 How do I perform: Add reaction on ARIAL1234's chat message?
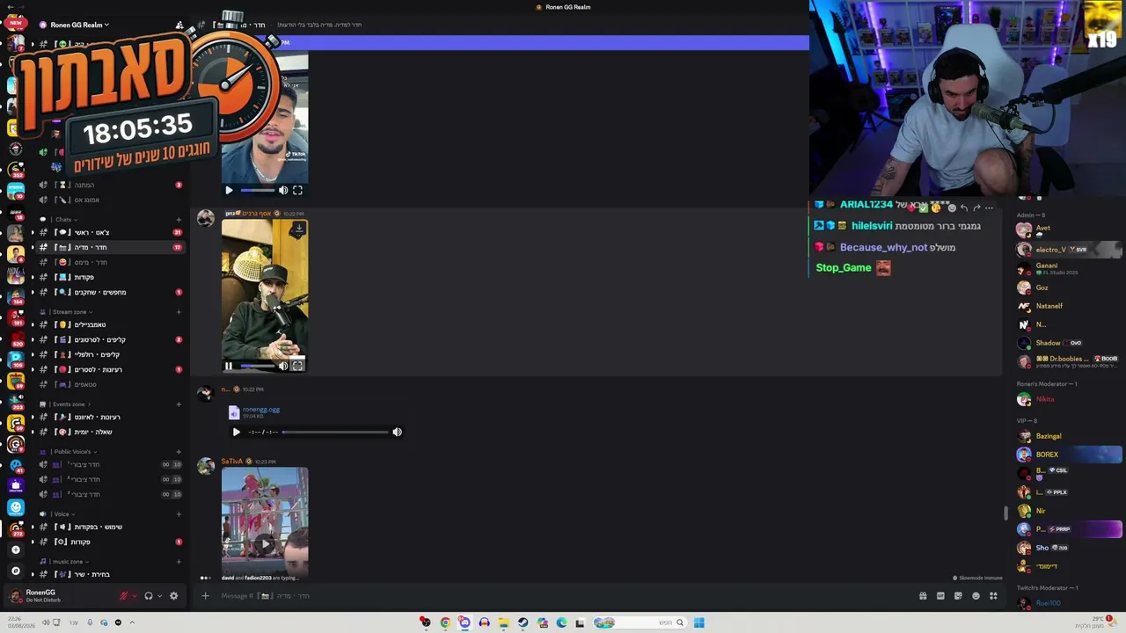[x=952, y=208]
